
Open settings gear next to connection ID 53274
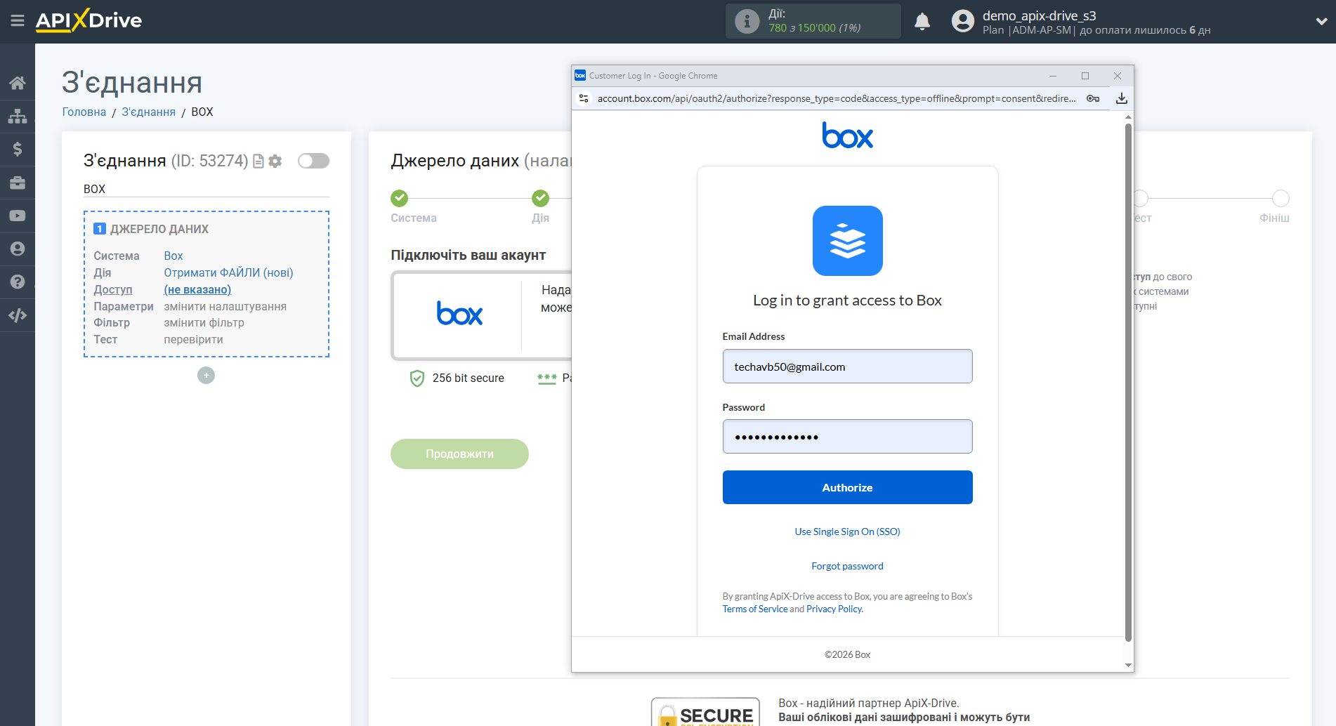[x=275, y=161]
